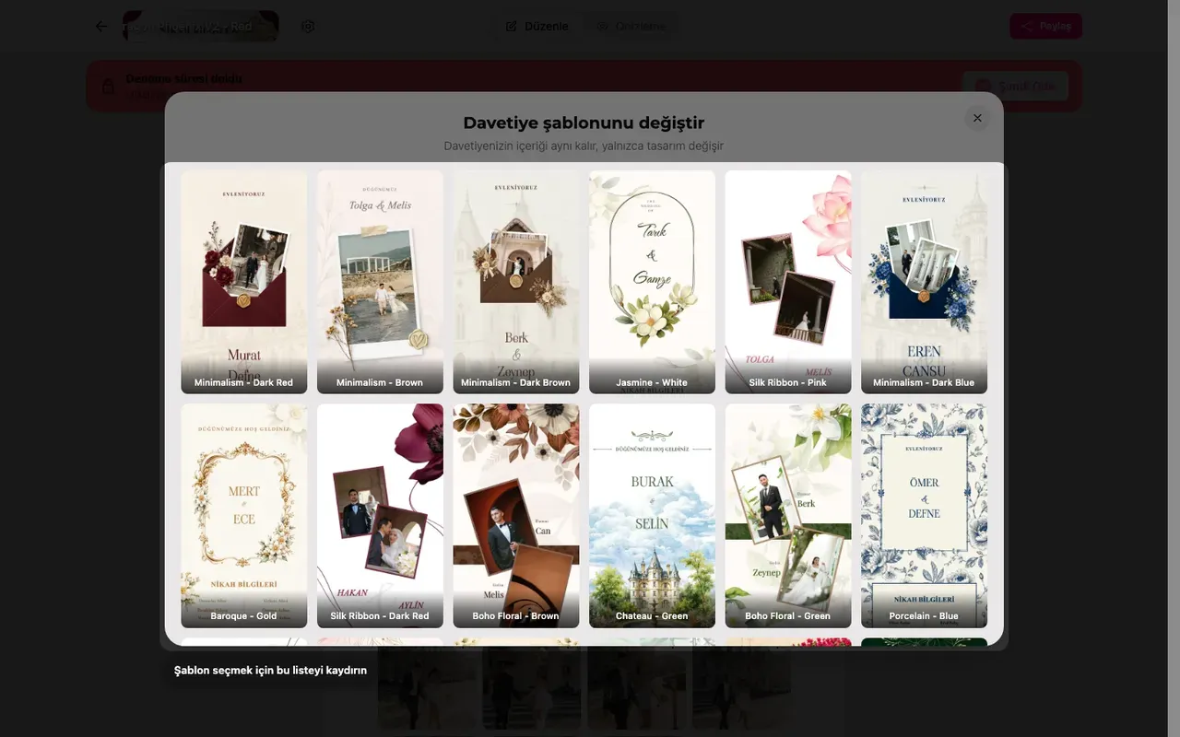Select the Jasmine - White template
This screenshot has width=1180, height=737.
[x=652, y=282]
